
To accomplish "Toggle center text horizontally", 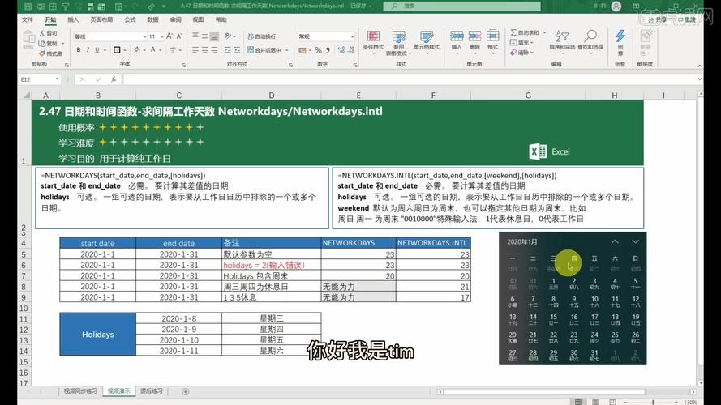I will [204, 50].
